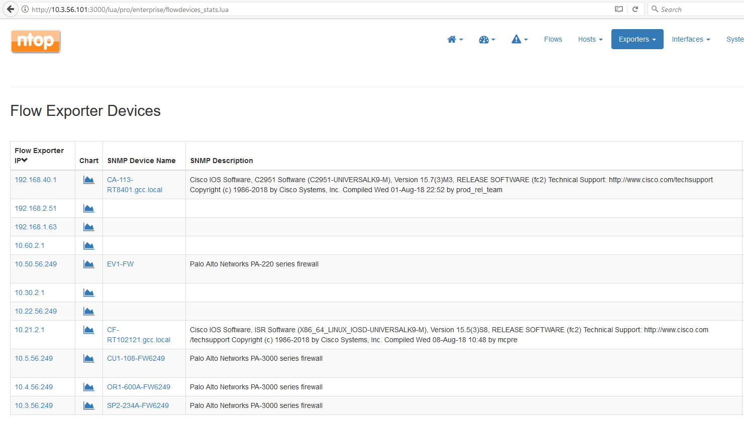This screenshot has width=744, height=424.
Task: Open the Home dropdown menu
Action: pyautogui.click(x=455, y=39)
